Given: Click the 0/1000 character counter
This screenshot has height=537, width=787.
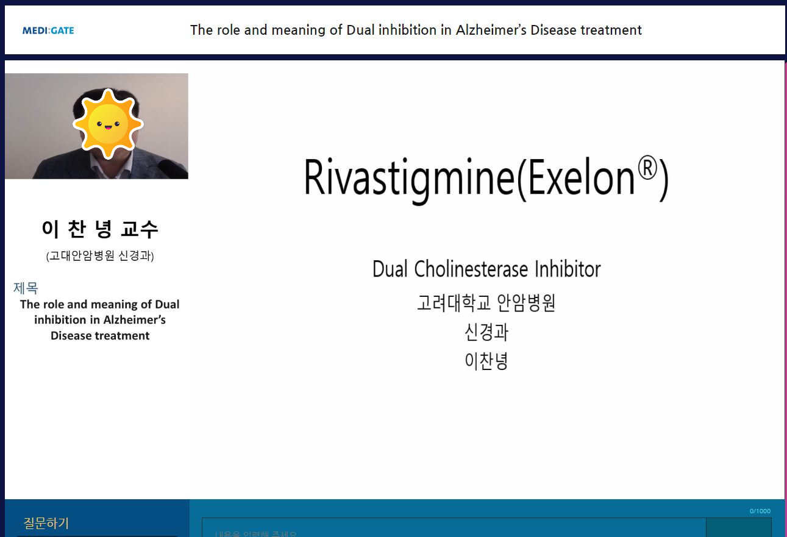Looking at the screenshot, I should [x=760, y=511].
